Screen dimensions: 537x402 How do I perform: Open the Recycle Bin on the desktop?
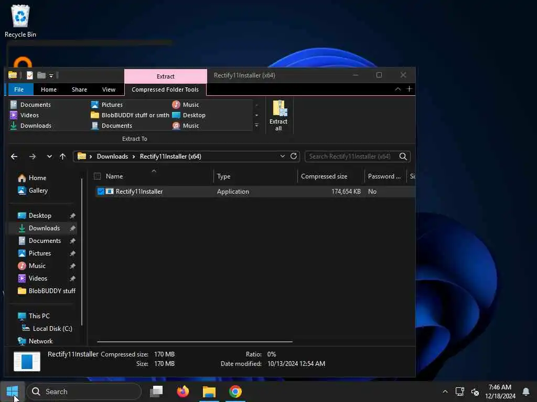point(20,21)
